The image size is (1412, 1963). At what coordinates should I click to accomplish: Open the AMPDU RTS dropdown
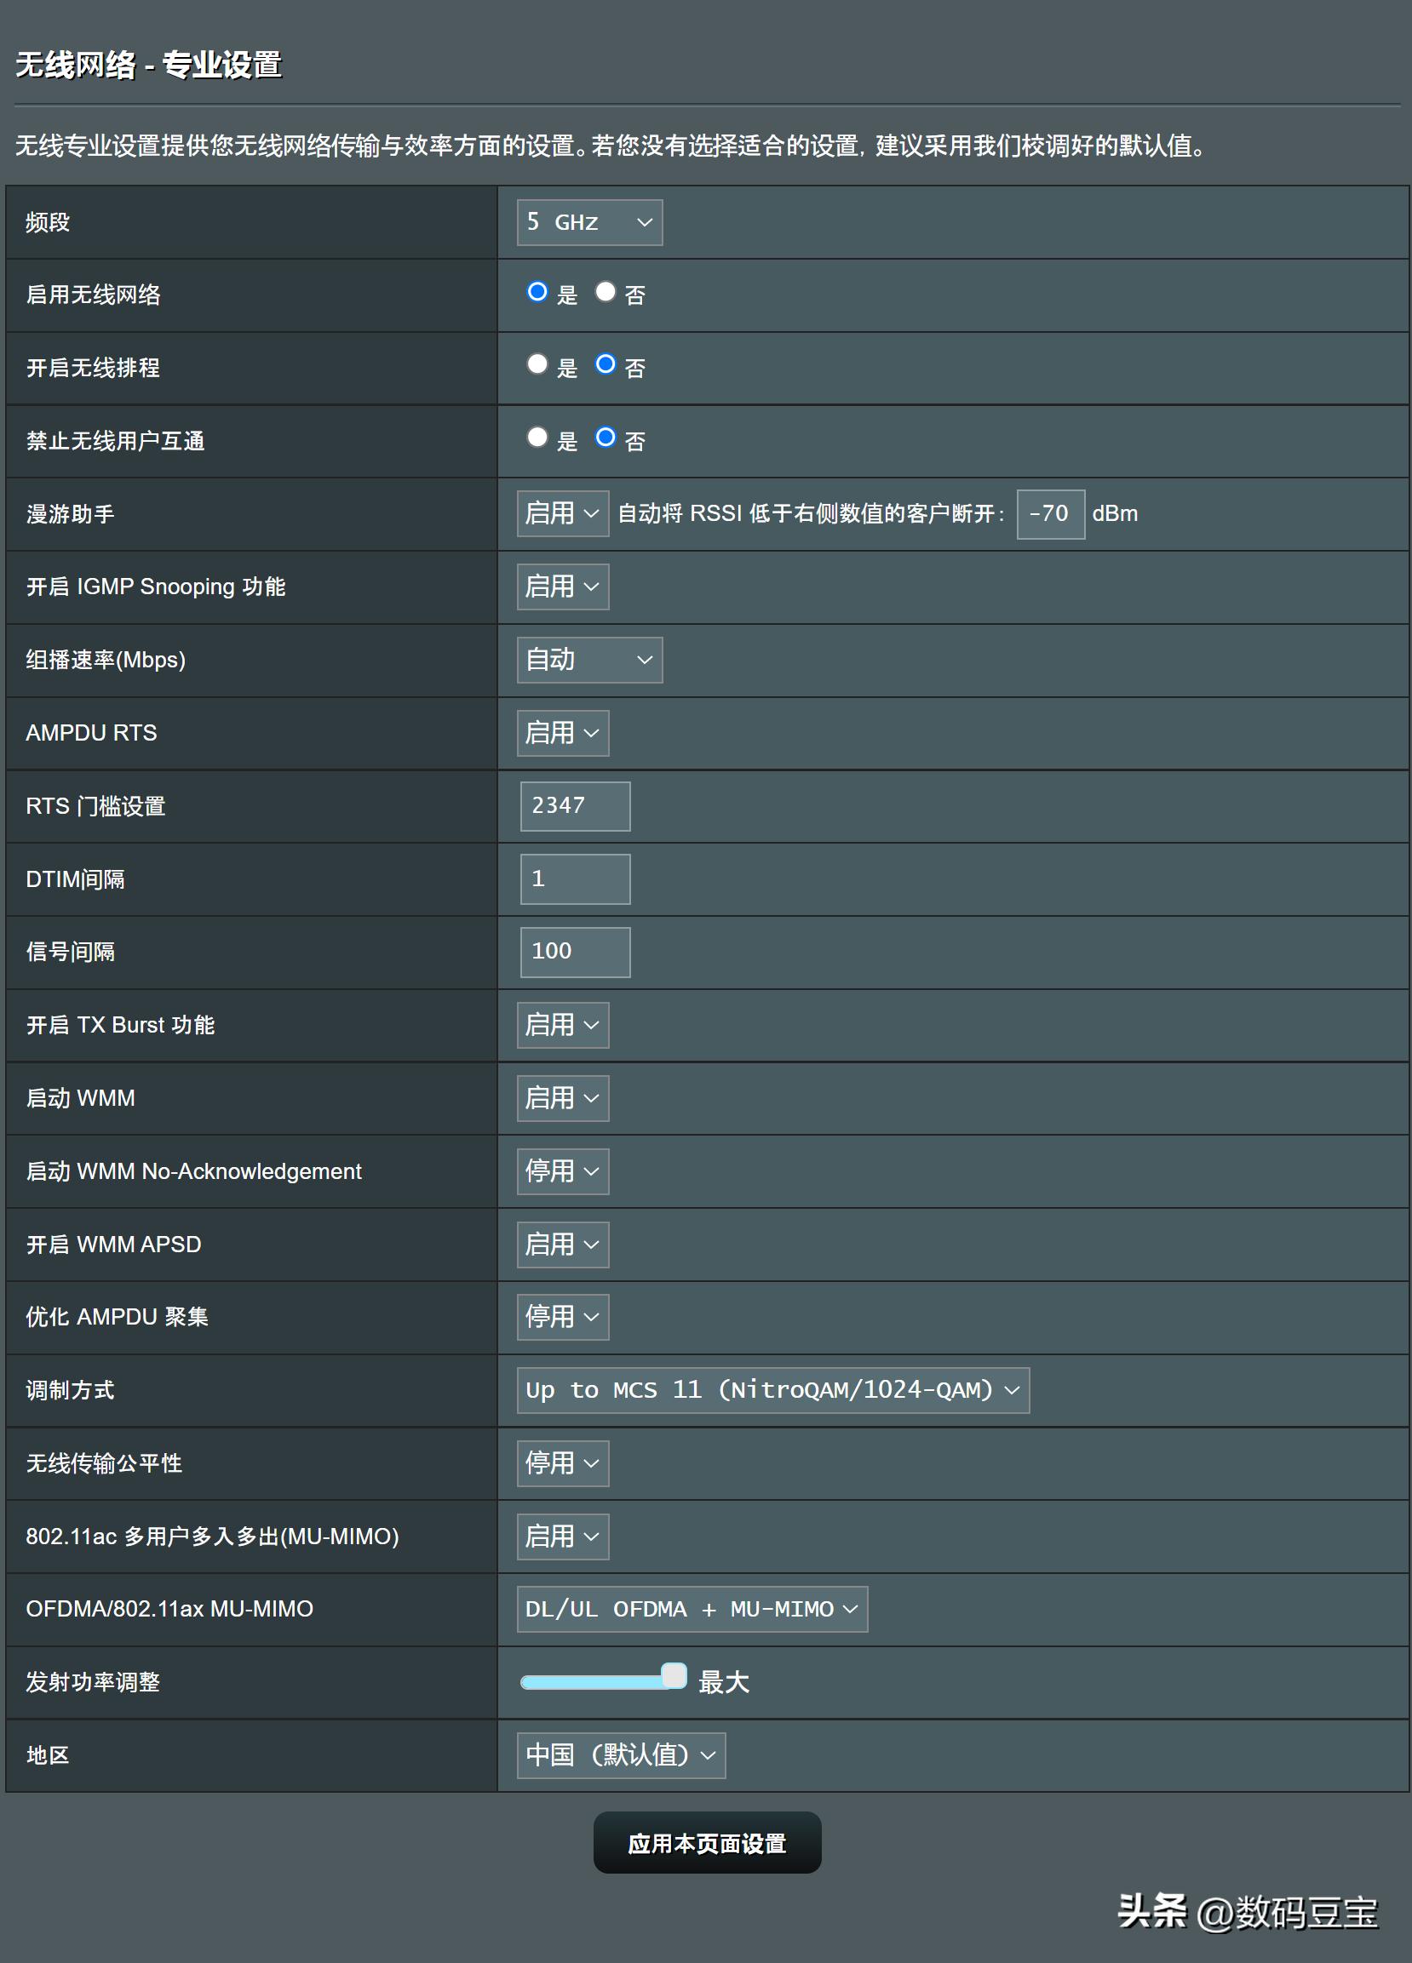[562, 732]
